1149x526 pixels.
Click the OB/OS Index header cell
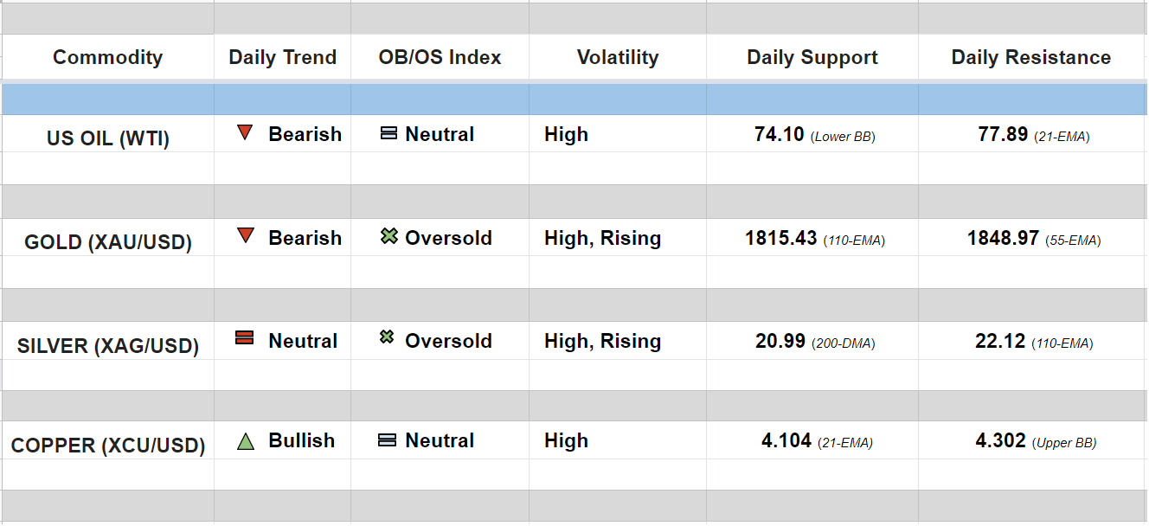point(440,58)
